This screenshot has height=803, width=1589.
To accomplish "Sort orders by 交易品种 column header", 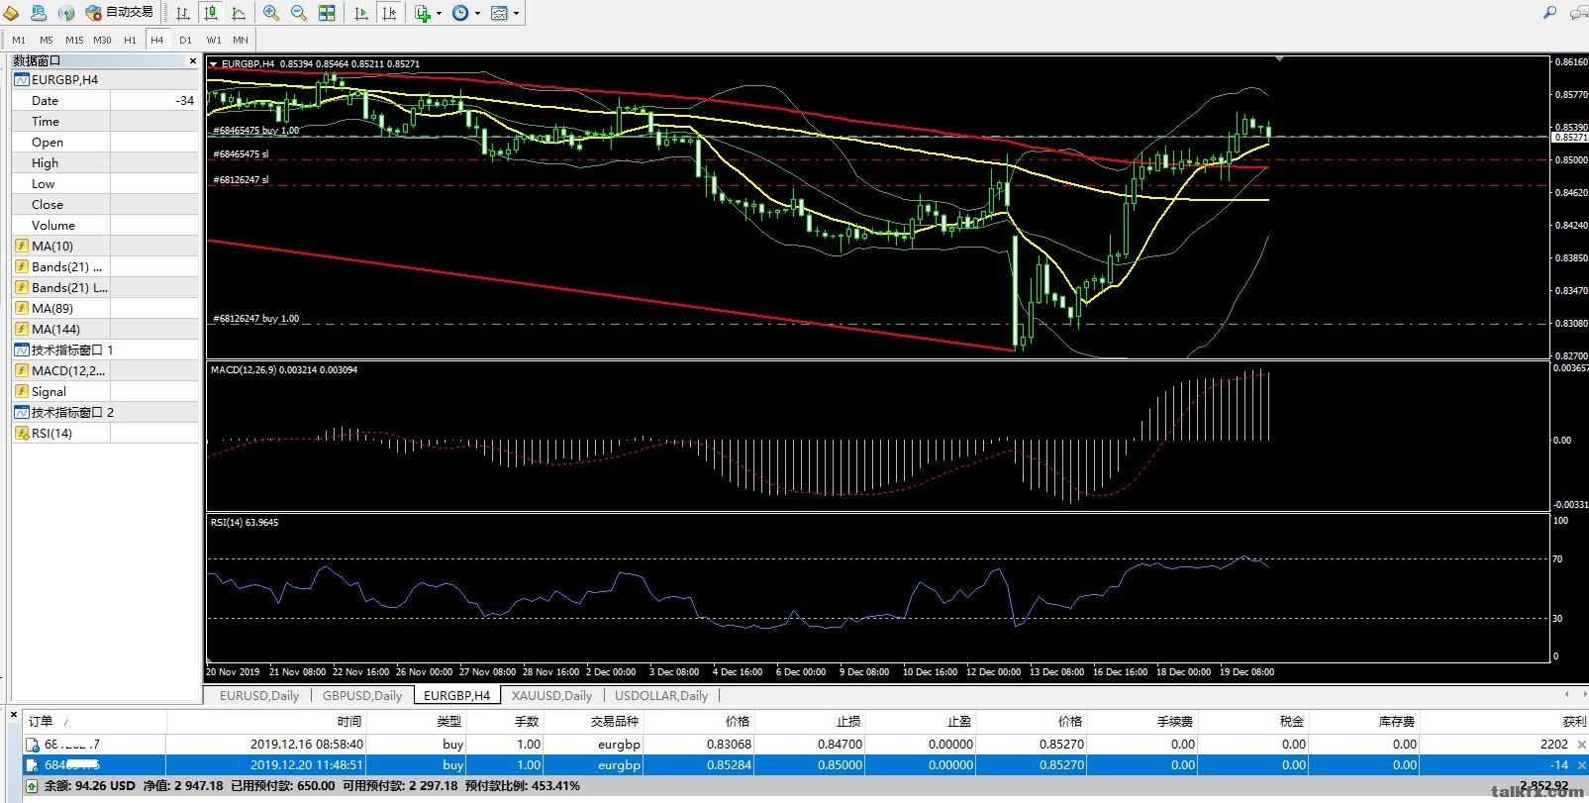I will (595, 721).
